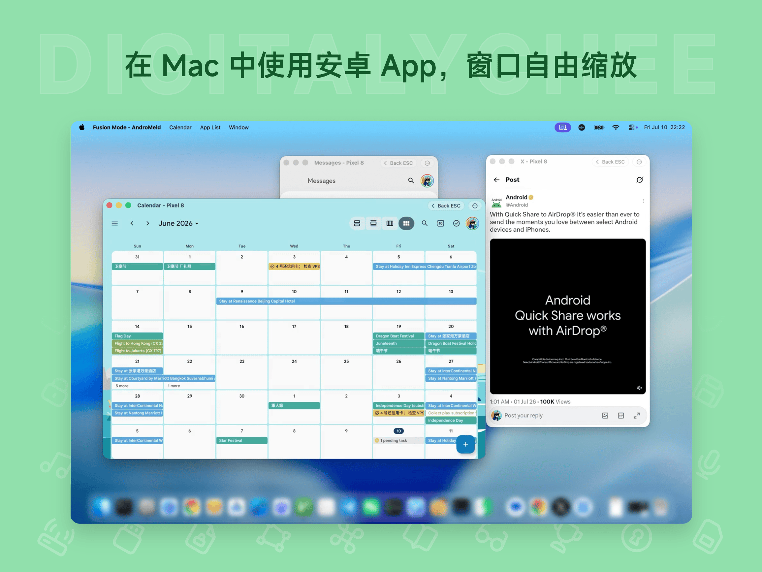Open Stay at Renaissance Beijing Capital Hotel event
The image size is (762, 572).
(346, 301)
